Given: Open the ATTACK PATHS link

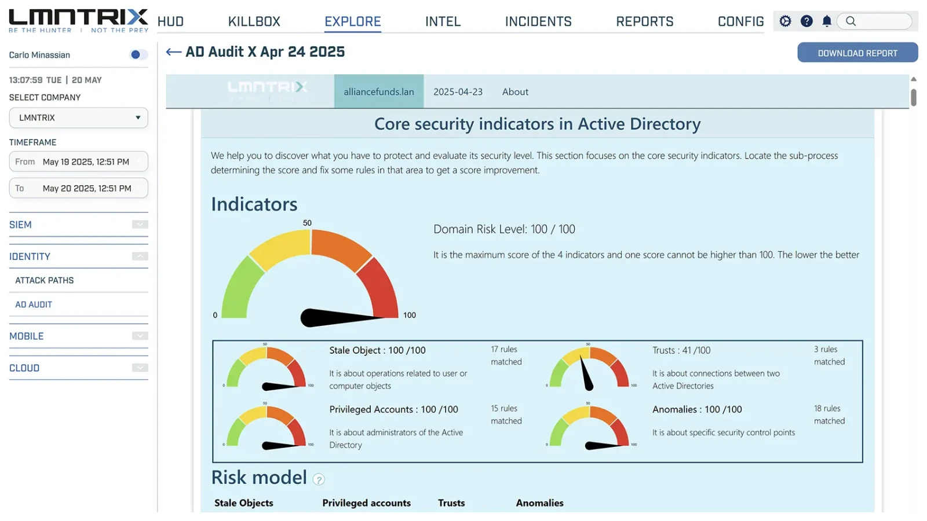Looking at the screenshot, I should click(45, 280).
